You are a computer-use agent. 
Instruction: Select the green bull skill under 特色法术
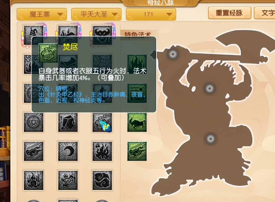click(137, 123)
